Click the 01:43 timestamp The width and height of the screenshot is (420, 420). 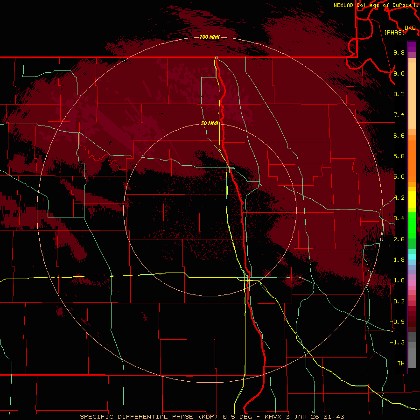point(334,417)
